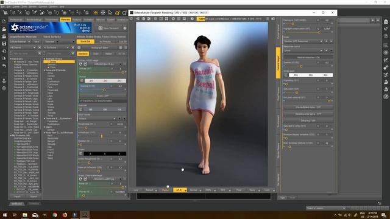Open the Response curve dropdown in Camera Imager
Screen dimensions: 390x219
[x=303, y=50]
